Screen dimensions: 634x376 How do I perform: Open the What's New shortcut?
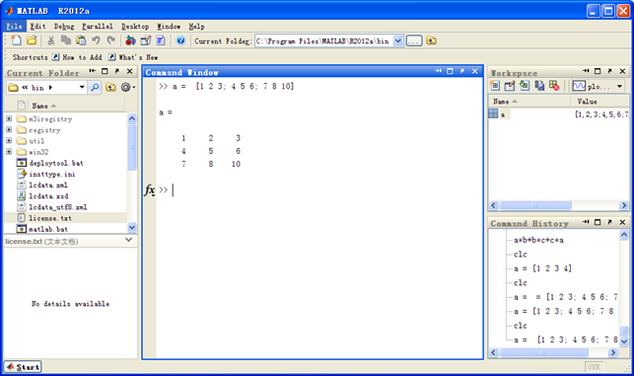tap(133, 57)
